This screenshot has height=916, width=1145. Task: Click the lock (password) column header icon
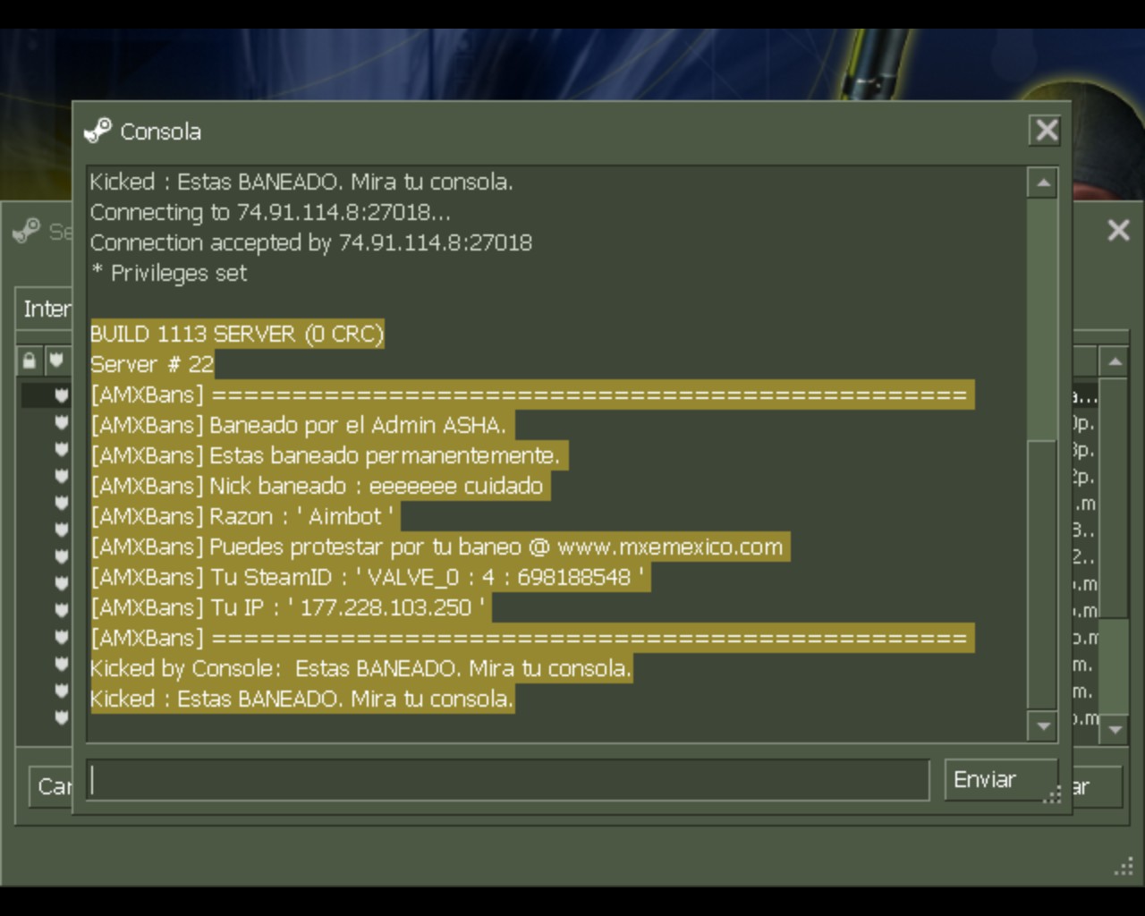30,360
